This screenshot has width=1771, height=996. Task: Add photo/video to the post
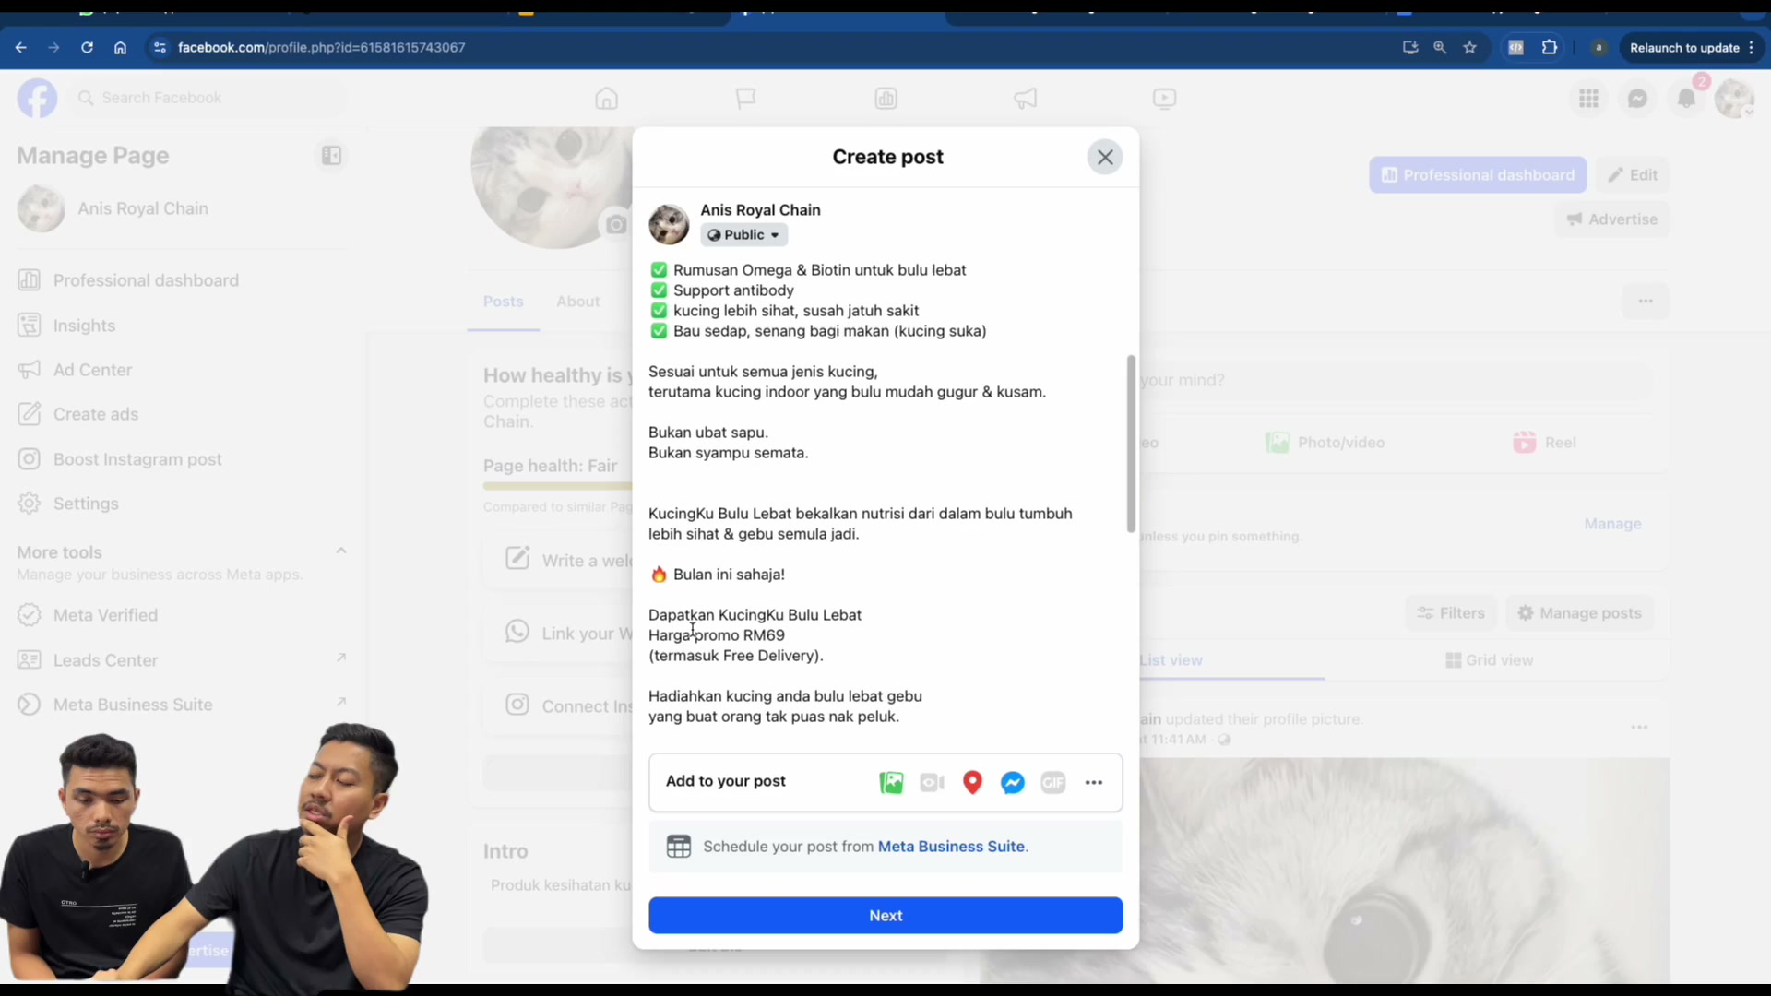click(x=891, y=782)
